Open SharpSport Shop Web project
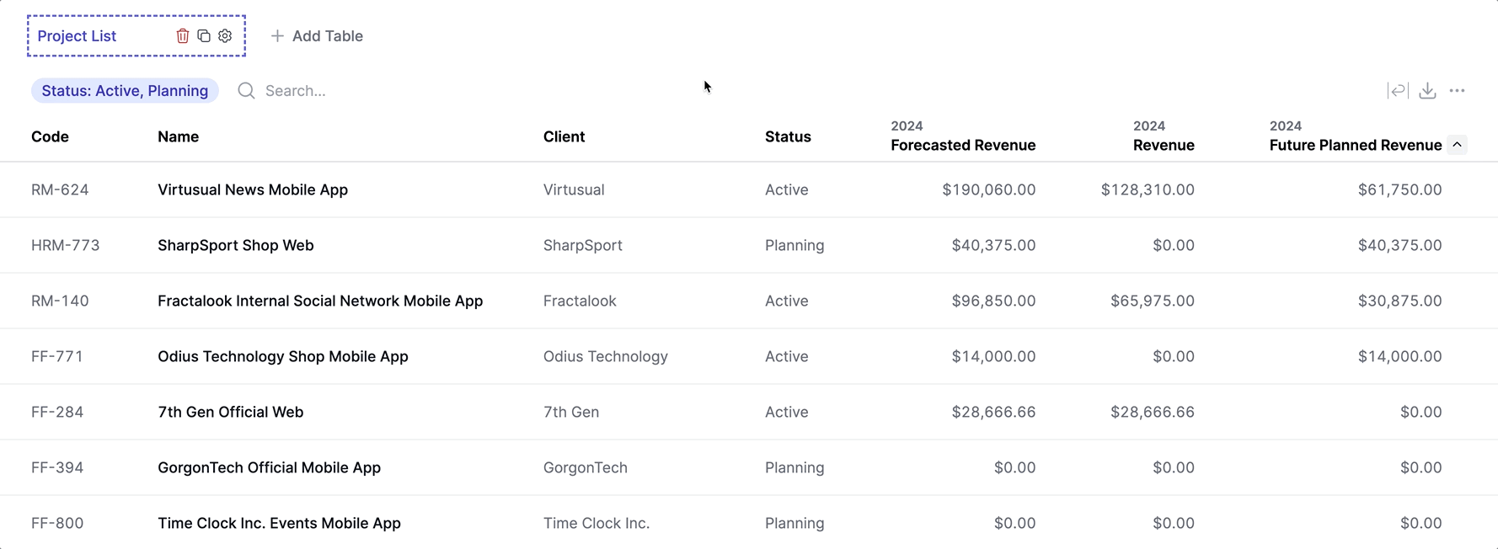 tap(236, 245)
